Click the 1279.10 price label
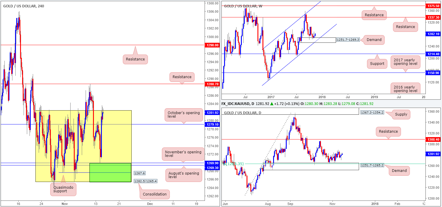This screenshot has height=207, width=442. (213, 124)
